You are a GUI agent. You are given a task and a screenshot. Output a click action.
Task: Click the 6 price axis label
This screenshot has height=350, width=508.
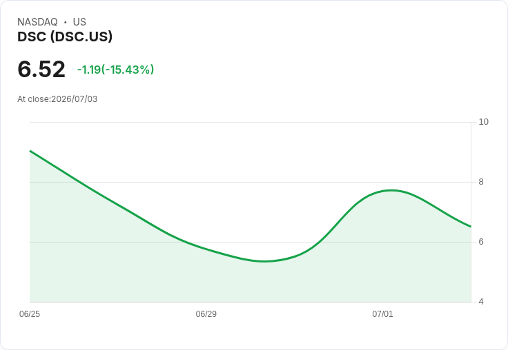(481, 242)
